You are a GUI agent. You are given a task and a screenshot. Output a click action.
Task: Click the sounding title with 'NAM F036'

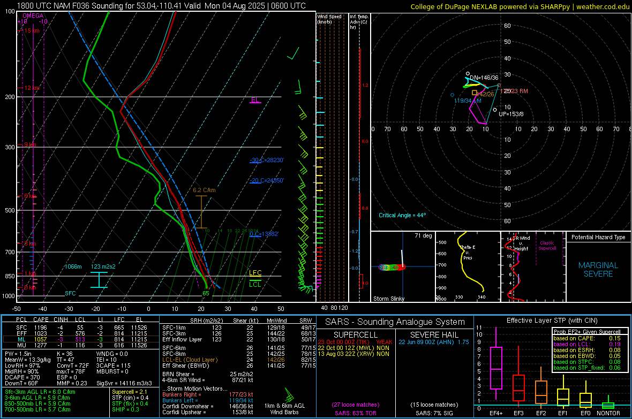pos(161,6)
